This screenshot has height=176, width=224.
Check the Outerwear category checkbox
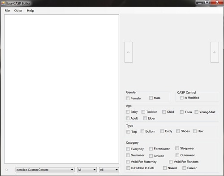click(177, 155)
